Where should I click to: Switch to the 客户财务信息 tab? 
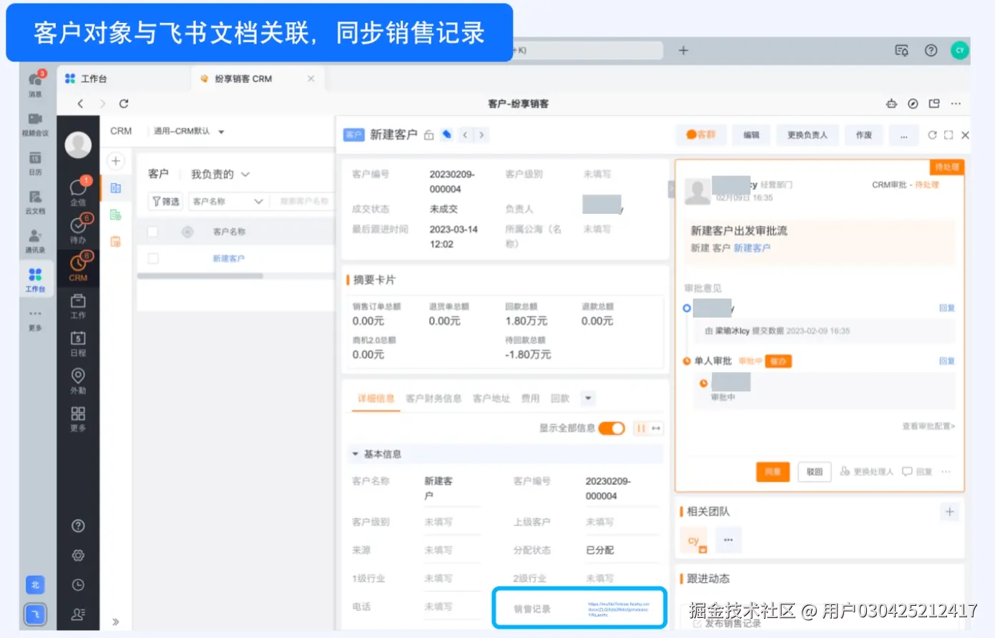point(433,398)
